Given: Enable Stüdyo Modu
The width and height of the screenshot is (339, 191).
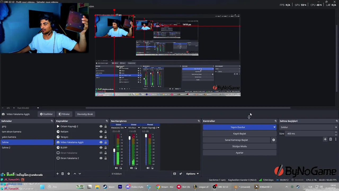Looking at the screenshot, I should pyautogui.click(x=239, y=146).
